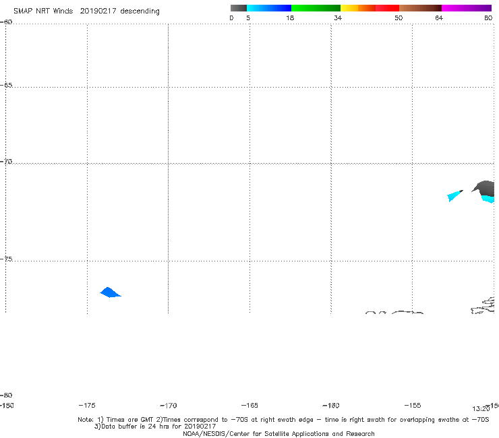Click the -160 longitude axis label
The height and width of the screenshot is (438, 499).
(331, 406)
